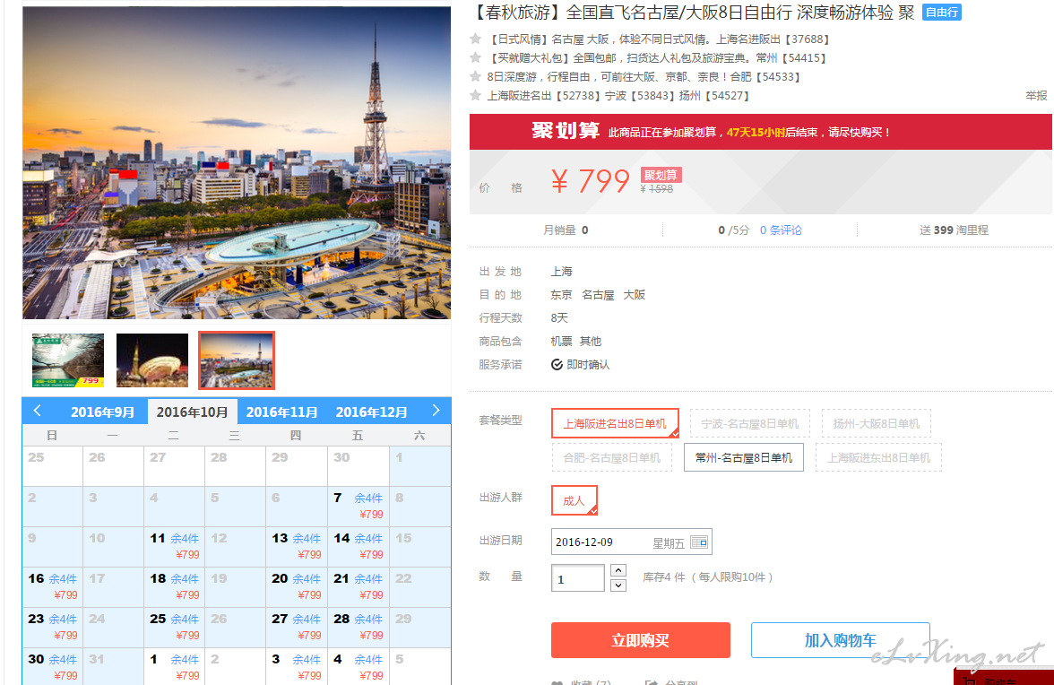Pick calendar date 11 priced ¥799
This screenshot has height=685, width=1054.
174,547
